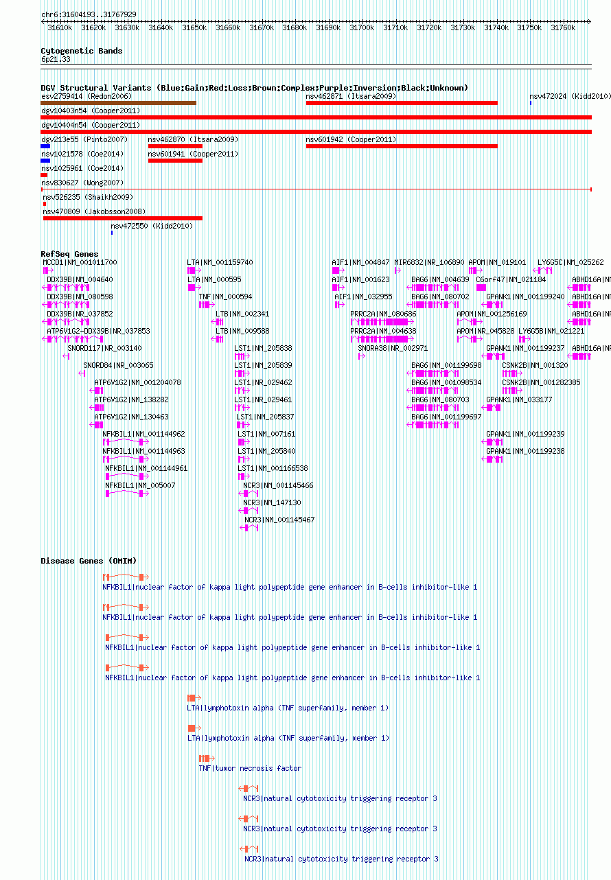The height and width of the screenshot is (880, 611).
Task: Click the ATP6V1G2-DDX39B|NR_037853 label
Action: click(98, 331)
